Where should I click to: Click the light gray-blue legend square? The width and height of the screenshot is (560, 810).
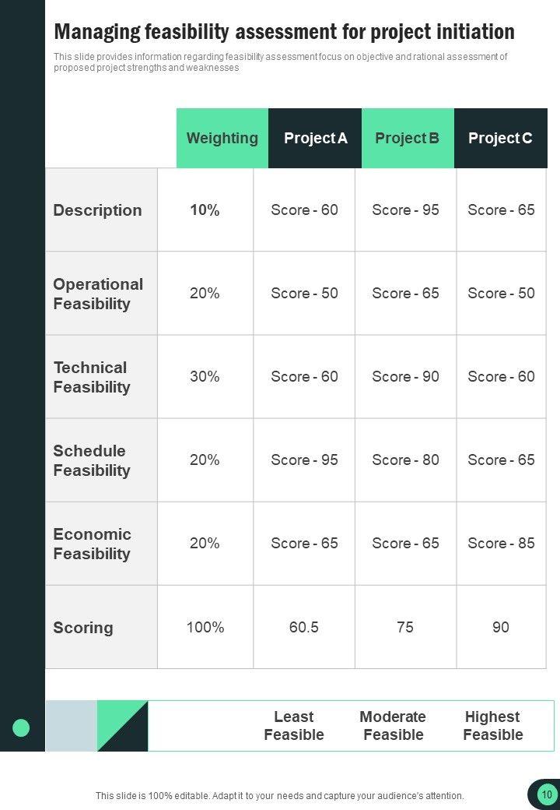point(71,726)
